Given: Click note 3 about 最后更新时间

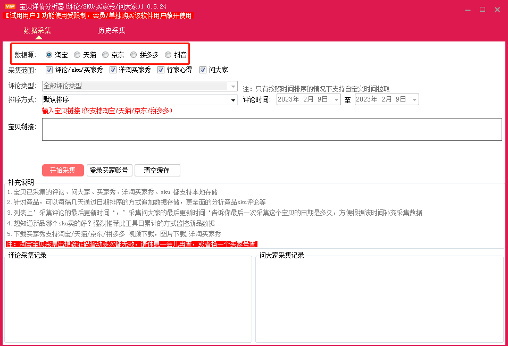Looking at the screenshot, I should (x=214, y=213).
